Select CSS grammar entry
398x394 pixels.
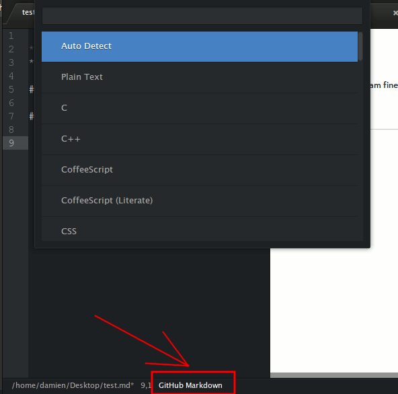pos(200,229)
